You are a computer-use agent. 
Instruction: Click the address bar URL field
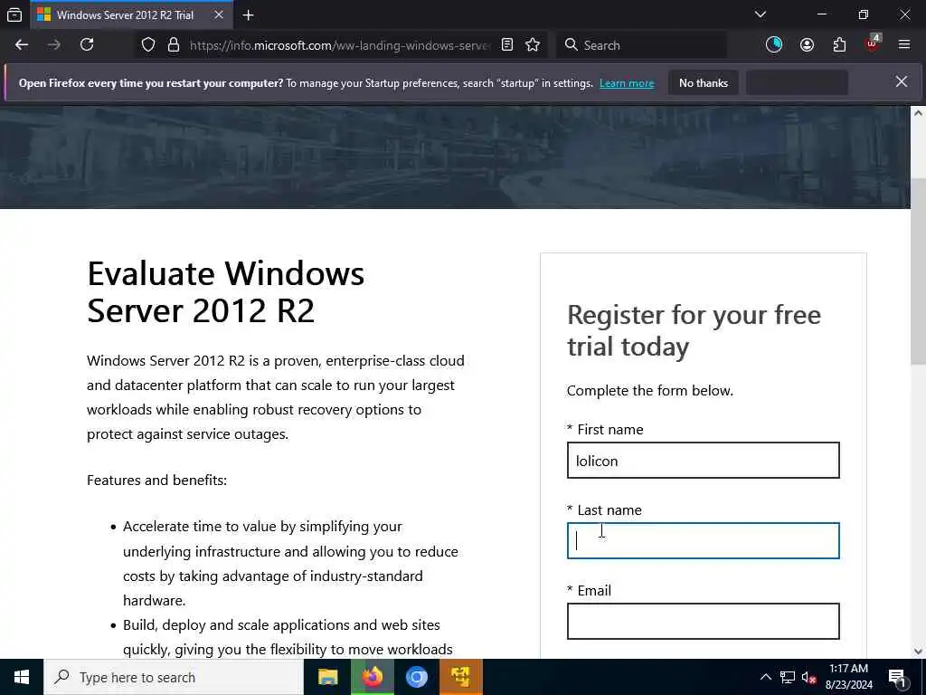tap(340, 45)
